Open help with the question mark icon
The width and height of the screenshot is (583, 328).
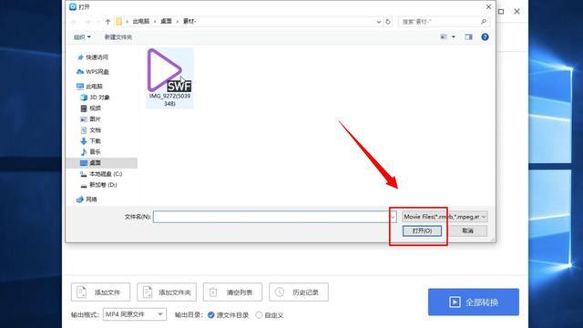click(485, 36)
